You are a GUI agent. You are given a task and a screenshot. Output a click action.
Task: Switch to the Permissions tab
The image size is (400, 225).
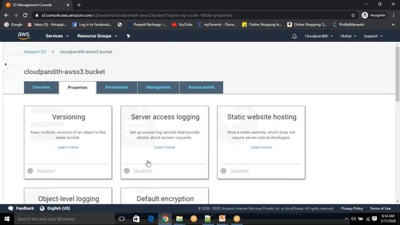pos(117,87)
